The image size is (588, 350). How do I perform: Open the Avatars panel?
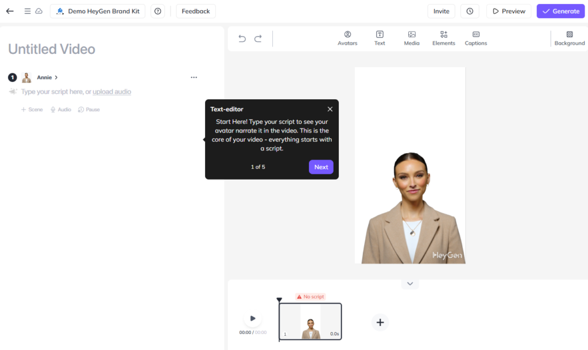tap(347, 38)
